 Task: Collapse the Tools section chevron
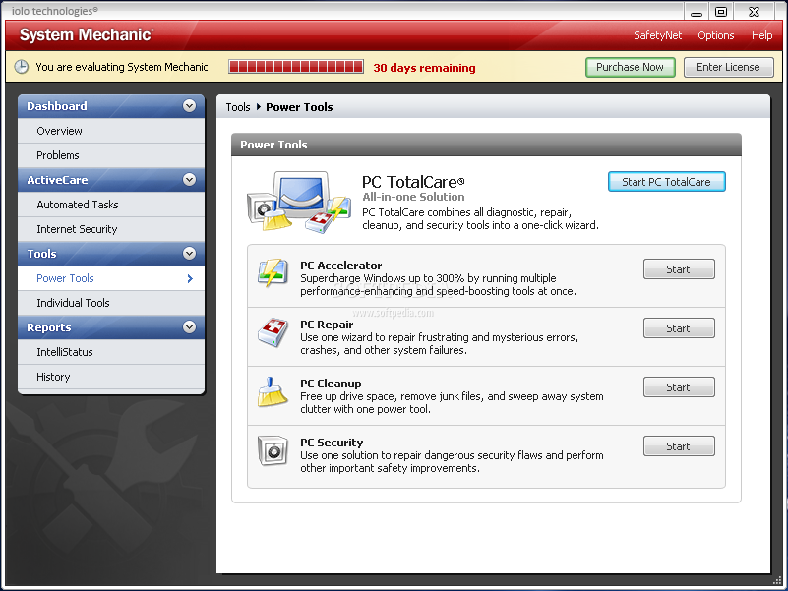[190, 254]
